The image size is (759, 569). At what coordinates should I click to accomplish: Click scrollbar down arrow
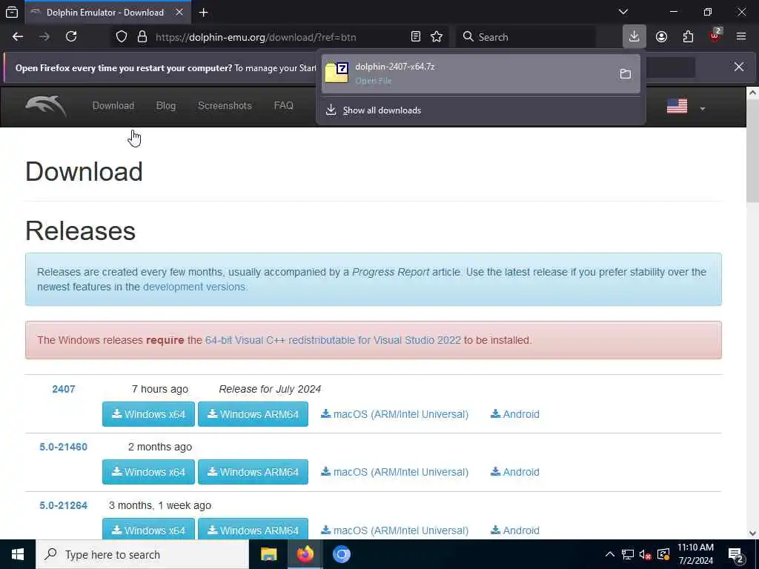coord(753,533)
